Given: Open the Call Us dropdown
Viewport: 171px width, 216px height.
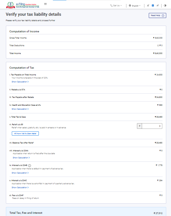Looking at the screenshot, I should click(116, 6).
